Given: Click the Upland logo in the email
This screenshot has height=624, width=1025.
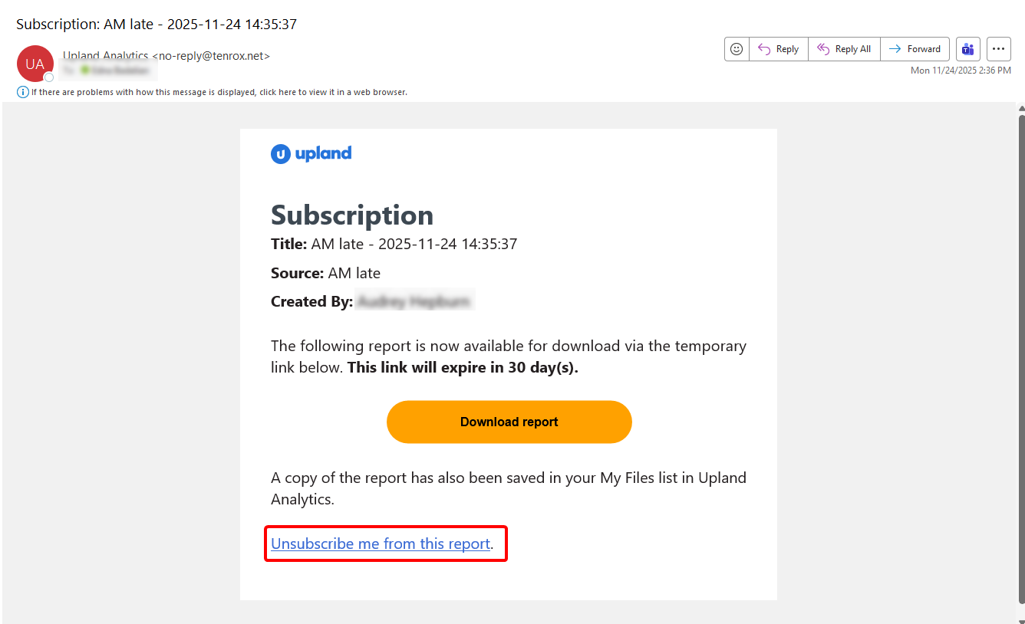Looking at the screenshot, I should point(311,153).
